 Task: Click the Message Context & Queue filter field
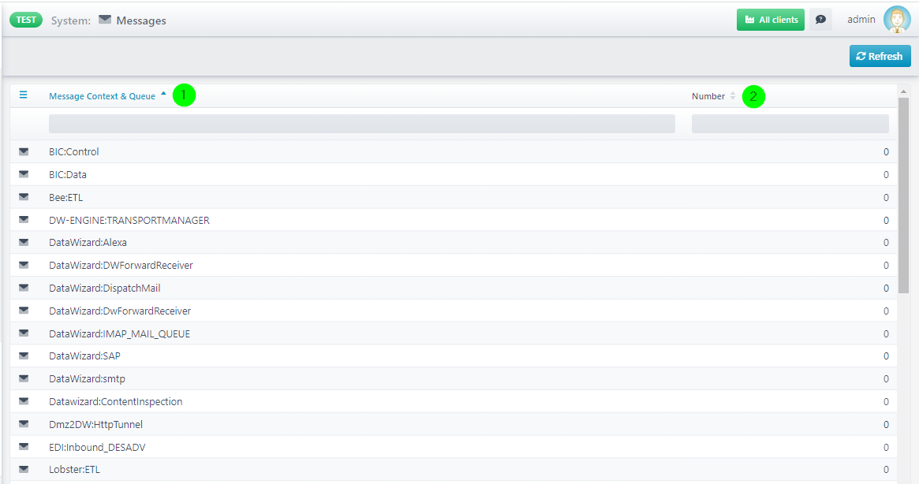pyautogui.click(x=361, y=124)
